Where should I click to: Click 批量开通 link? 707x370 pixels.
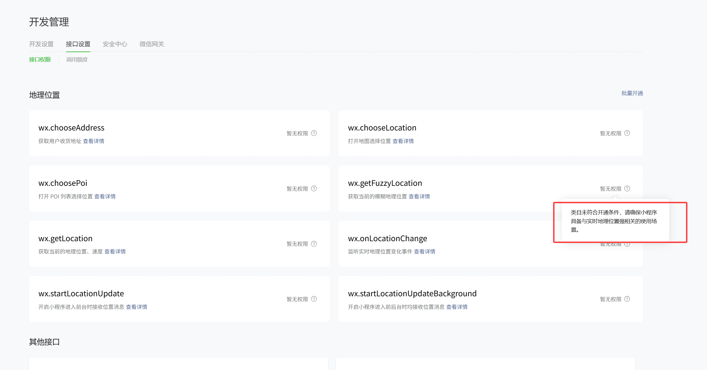click(632, 93)
